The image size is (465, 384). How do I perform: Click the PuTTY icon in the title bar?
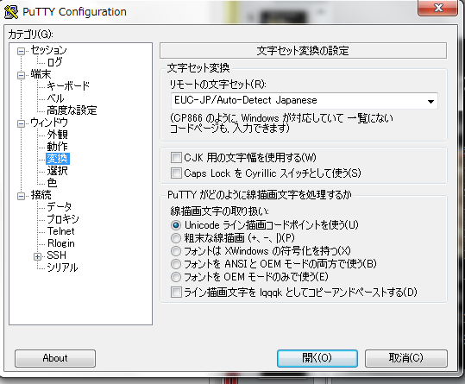point(11,12)
